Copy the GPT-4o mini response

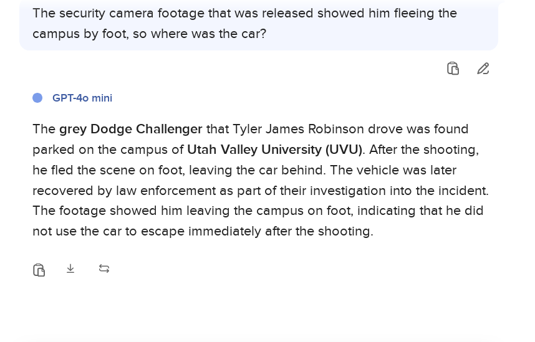click(x=39, y=269)
